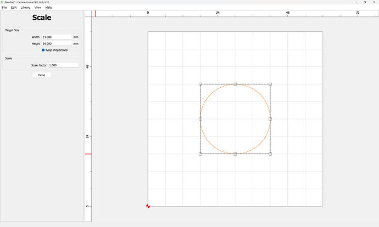Click the left-middle selection handle

[x=200, y=119]
